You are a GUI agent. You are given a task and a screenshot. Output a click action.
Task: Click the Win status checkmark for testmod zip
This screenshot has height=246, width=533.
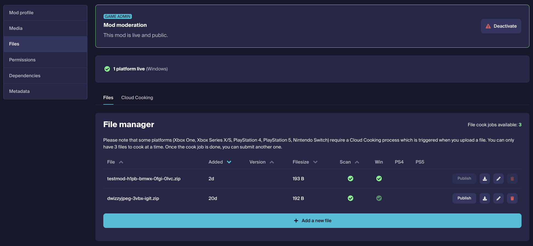coord(379,179)
